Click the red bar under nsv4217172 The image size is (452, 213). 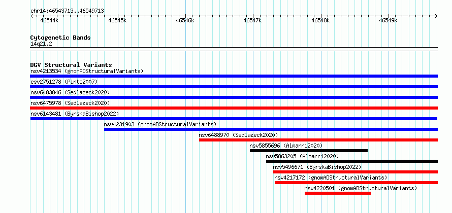pyautogui.click(x=356, y=183)
